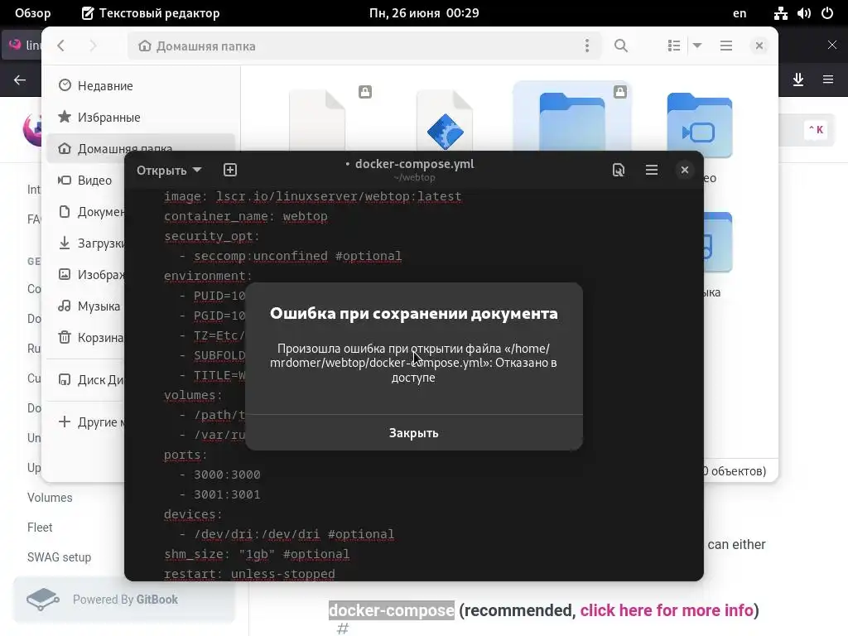Open the Открыть dropdown in text editor
Screen dimensions: 848x636
point(169,171)
